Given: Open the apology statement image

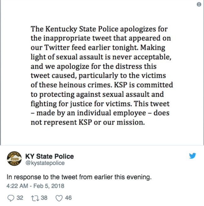Looking at the screenshot, I should (101, 75).
